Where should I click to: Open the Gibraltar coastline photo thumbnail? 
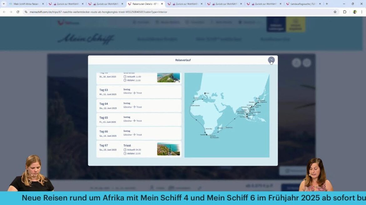pyautogui.click(x=169, y=77)
